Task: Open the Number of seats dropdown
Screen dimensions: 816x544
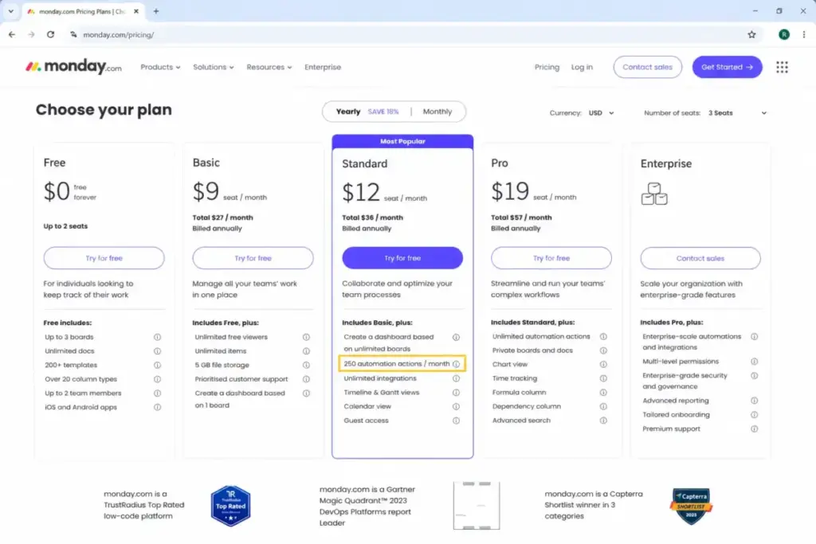Action: tap(737, 113)
